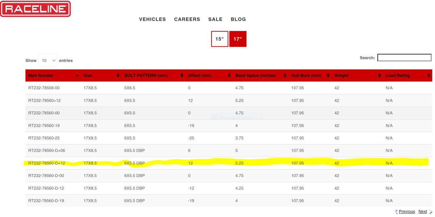Select highlighted item RT232-78560-D+12
Screen dimensions: 435x217
click(x=47, y=163)
